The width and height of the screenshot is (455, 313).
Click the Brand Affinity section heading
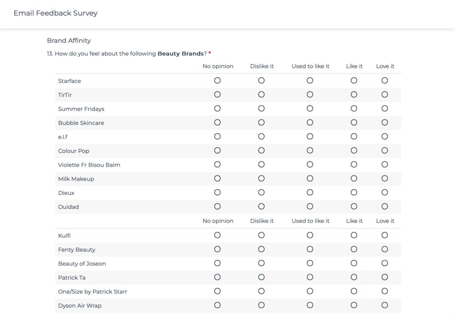tap(69, 40)
